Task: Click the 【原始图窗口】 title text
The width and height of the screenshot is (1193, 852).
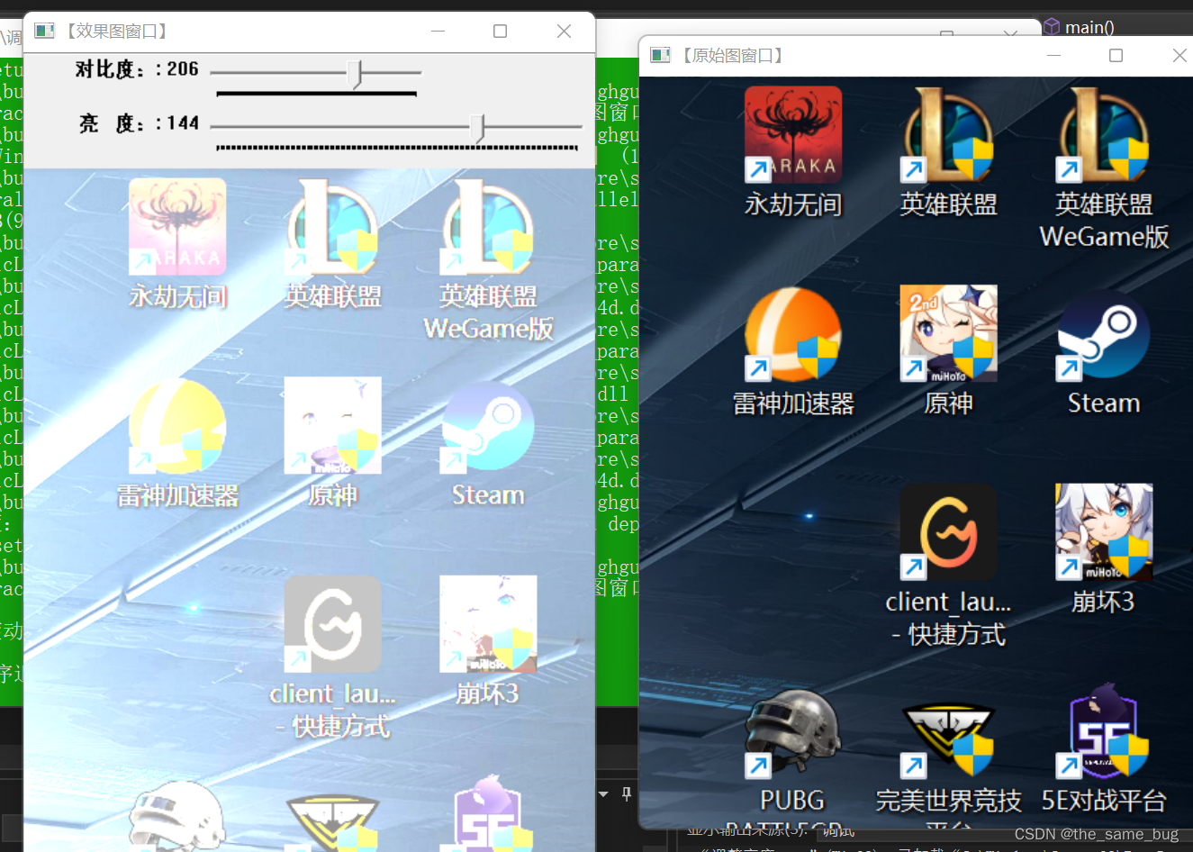Action: (x=733, y=55)
